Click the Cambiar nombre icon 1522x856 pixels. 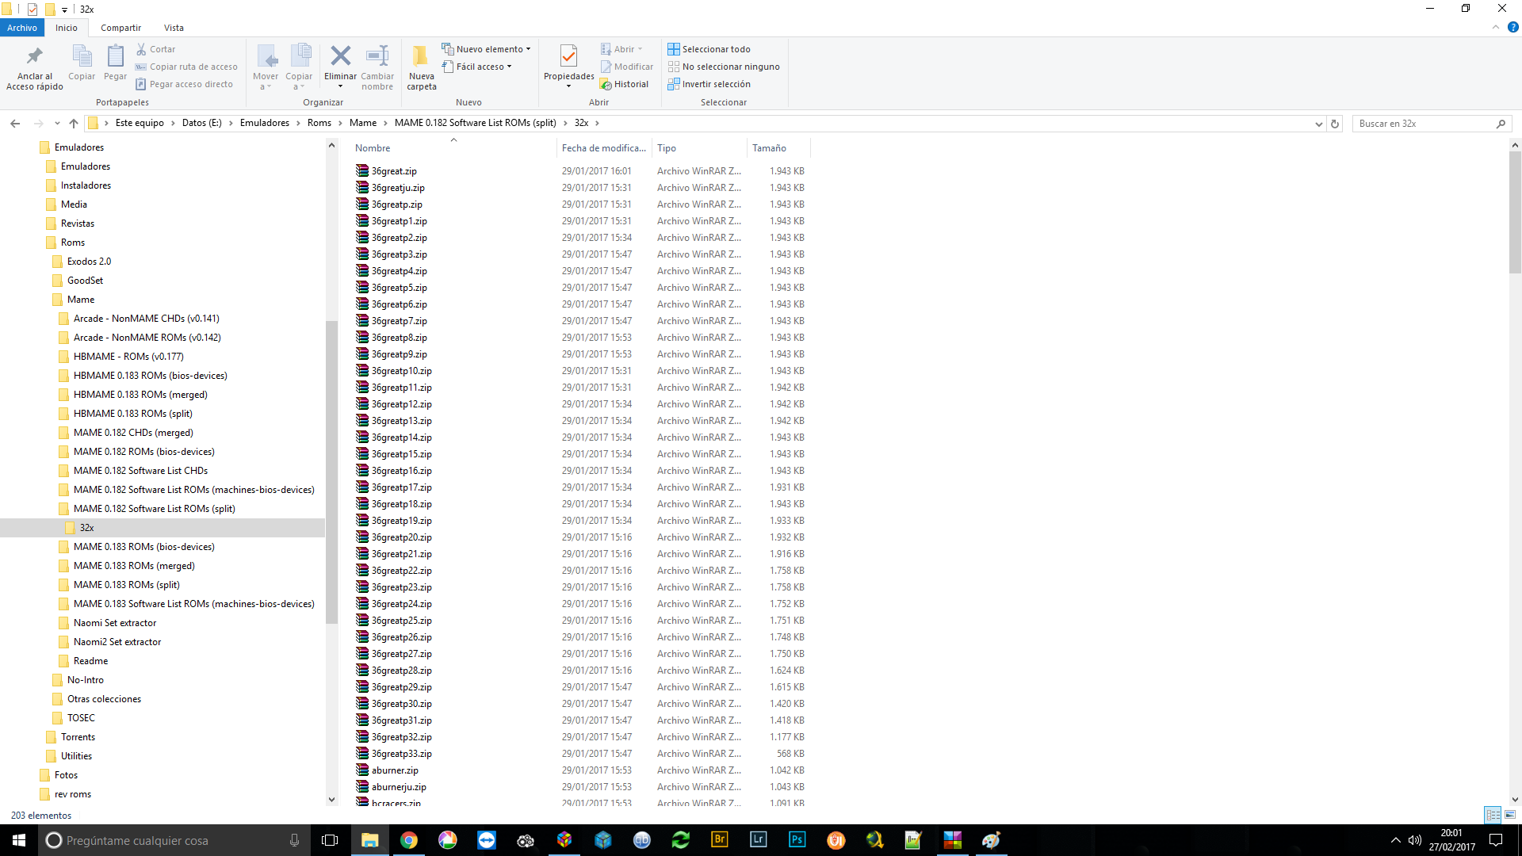(x=377, y=55)
